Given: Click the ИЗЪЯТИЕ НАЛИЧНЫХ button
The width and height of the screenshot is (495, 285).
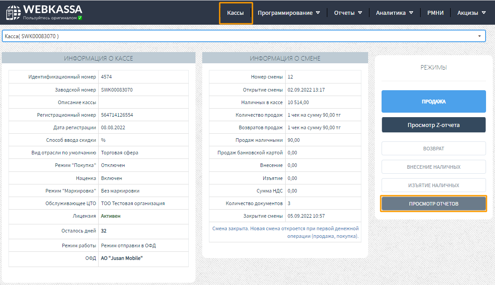Looking at the screenshot, I should (434, 185).
